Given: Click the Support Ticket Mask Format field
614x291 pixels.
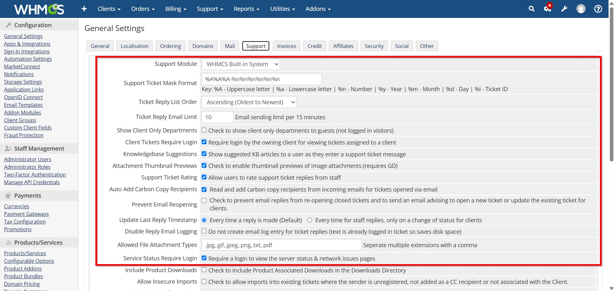Looking at the screenshot, I should coord(262,79).
